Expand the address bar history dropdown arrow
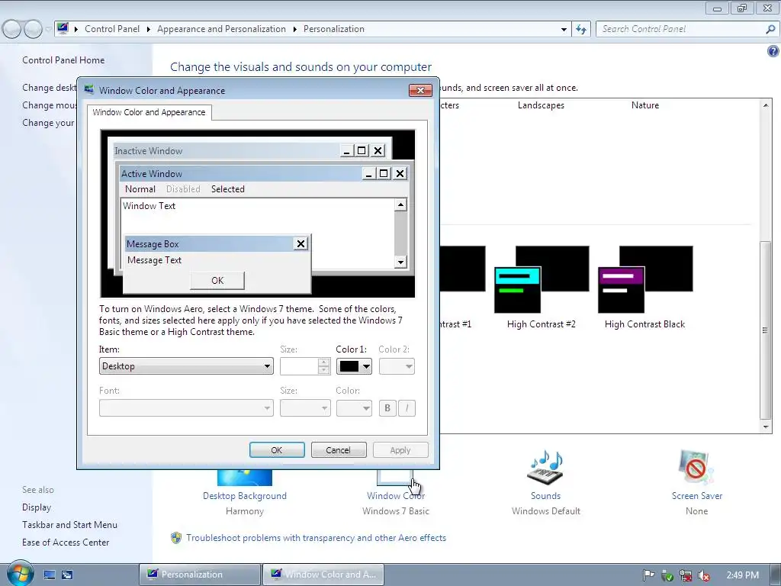The width and height of the screenshot is (781, 586). tap(564, 30)
